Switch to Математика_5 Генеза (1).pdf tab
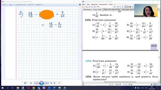 point(92,9)
